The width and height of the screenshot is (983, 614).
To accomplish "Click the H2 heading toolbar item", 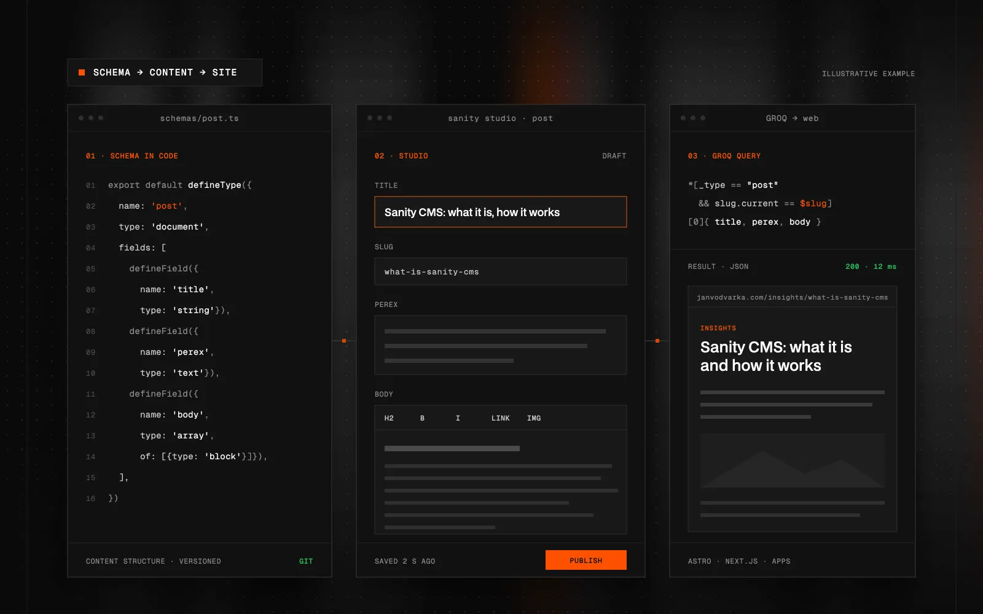I will point(389,418).
